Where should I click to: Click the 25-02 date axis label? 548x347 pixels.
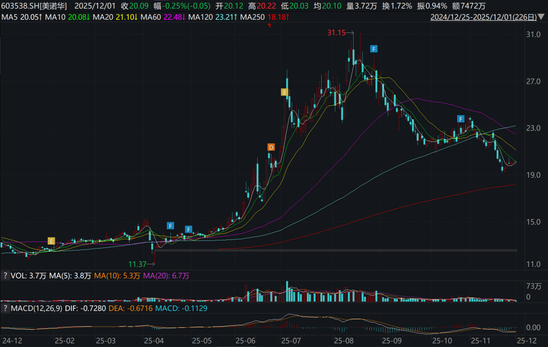[x=64, y=341]
